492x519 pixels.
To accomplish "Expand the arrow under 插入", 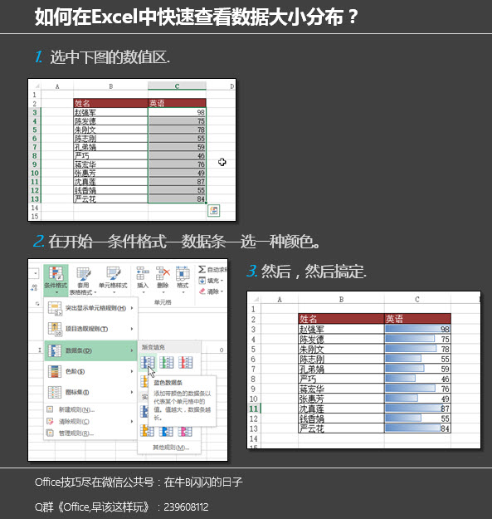I will (x=144, y=292).
